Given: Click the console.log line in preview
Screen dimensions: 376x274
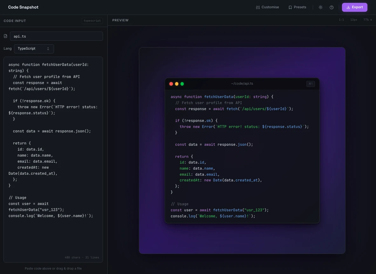Looking at the screenshot, I should tap(213, 216).
